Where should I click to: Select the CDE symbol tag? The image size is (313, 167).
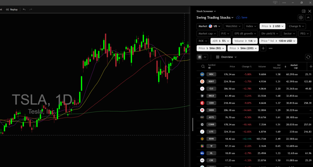[x=211, y=160]
